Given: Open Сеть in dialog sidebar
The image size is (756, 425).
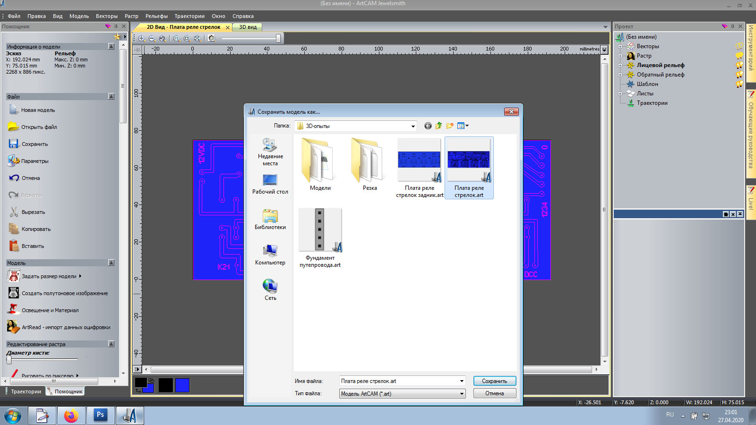Looking at the screenshot, I should [270, 290].
